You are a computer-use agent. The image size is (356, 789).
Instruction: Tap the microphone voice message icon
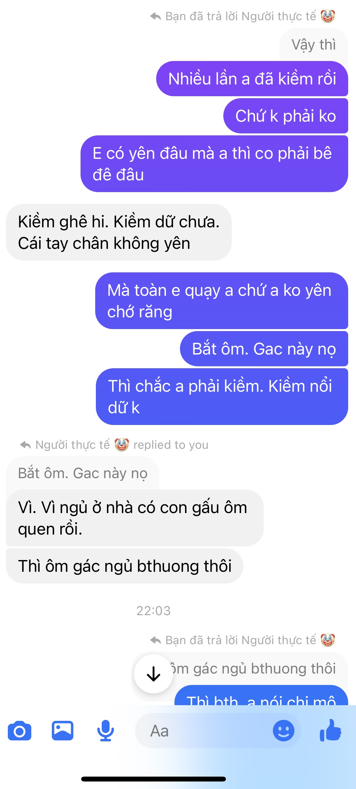tap(106, 731)
